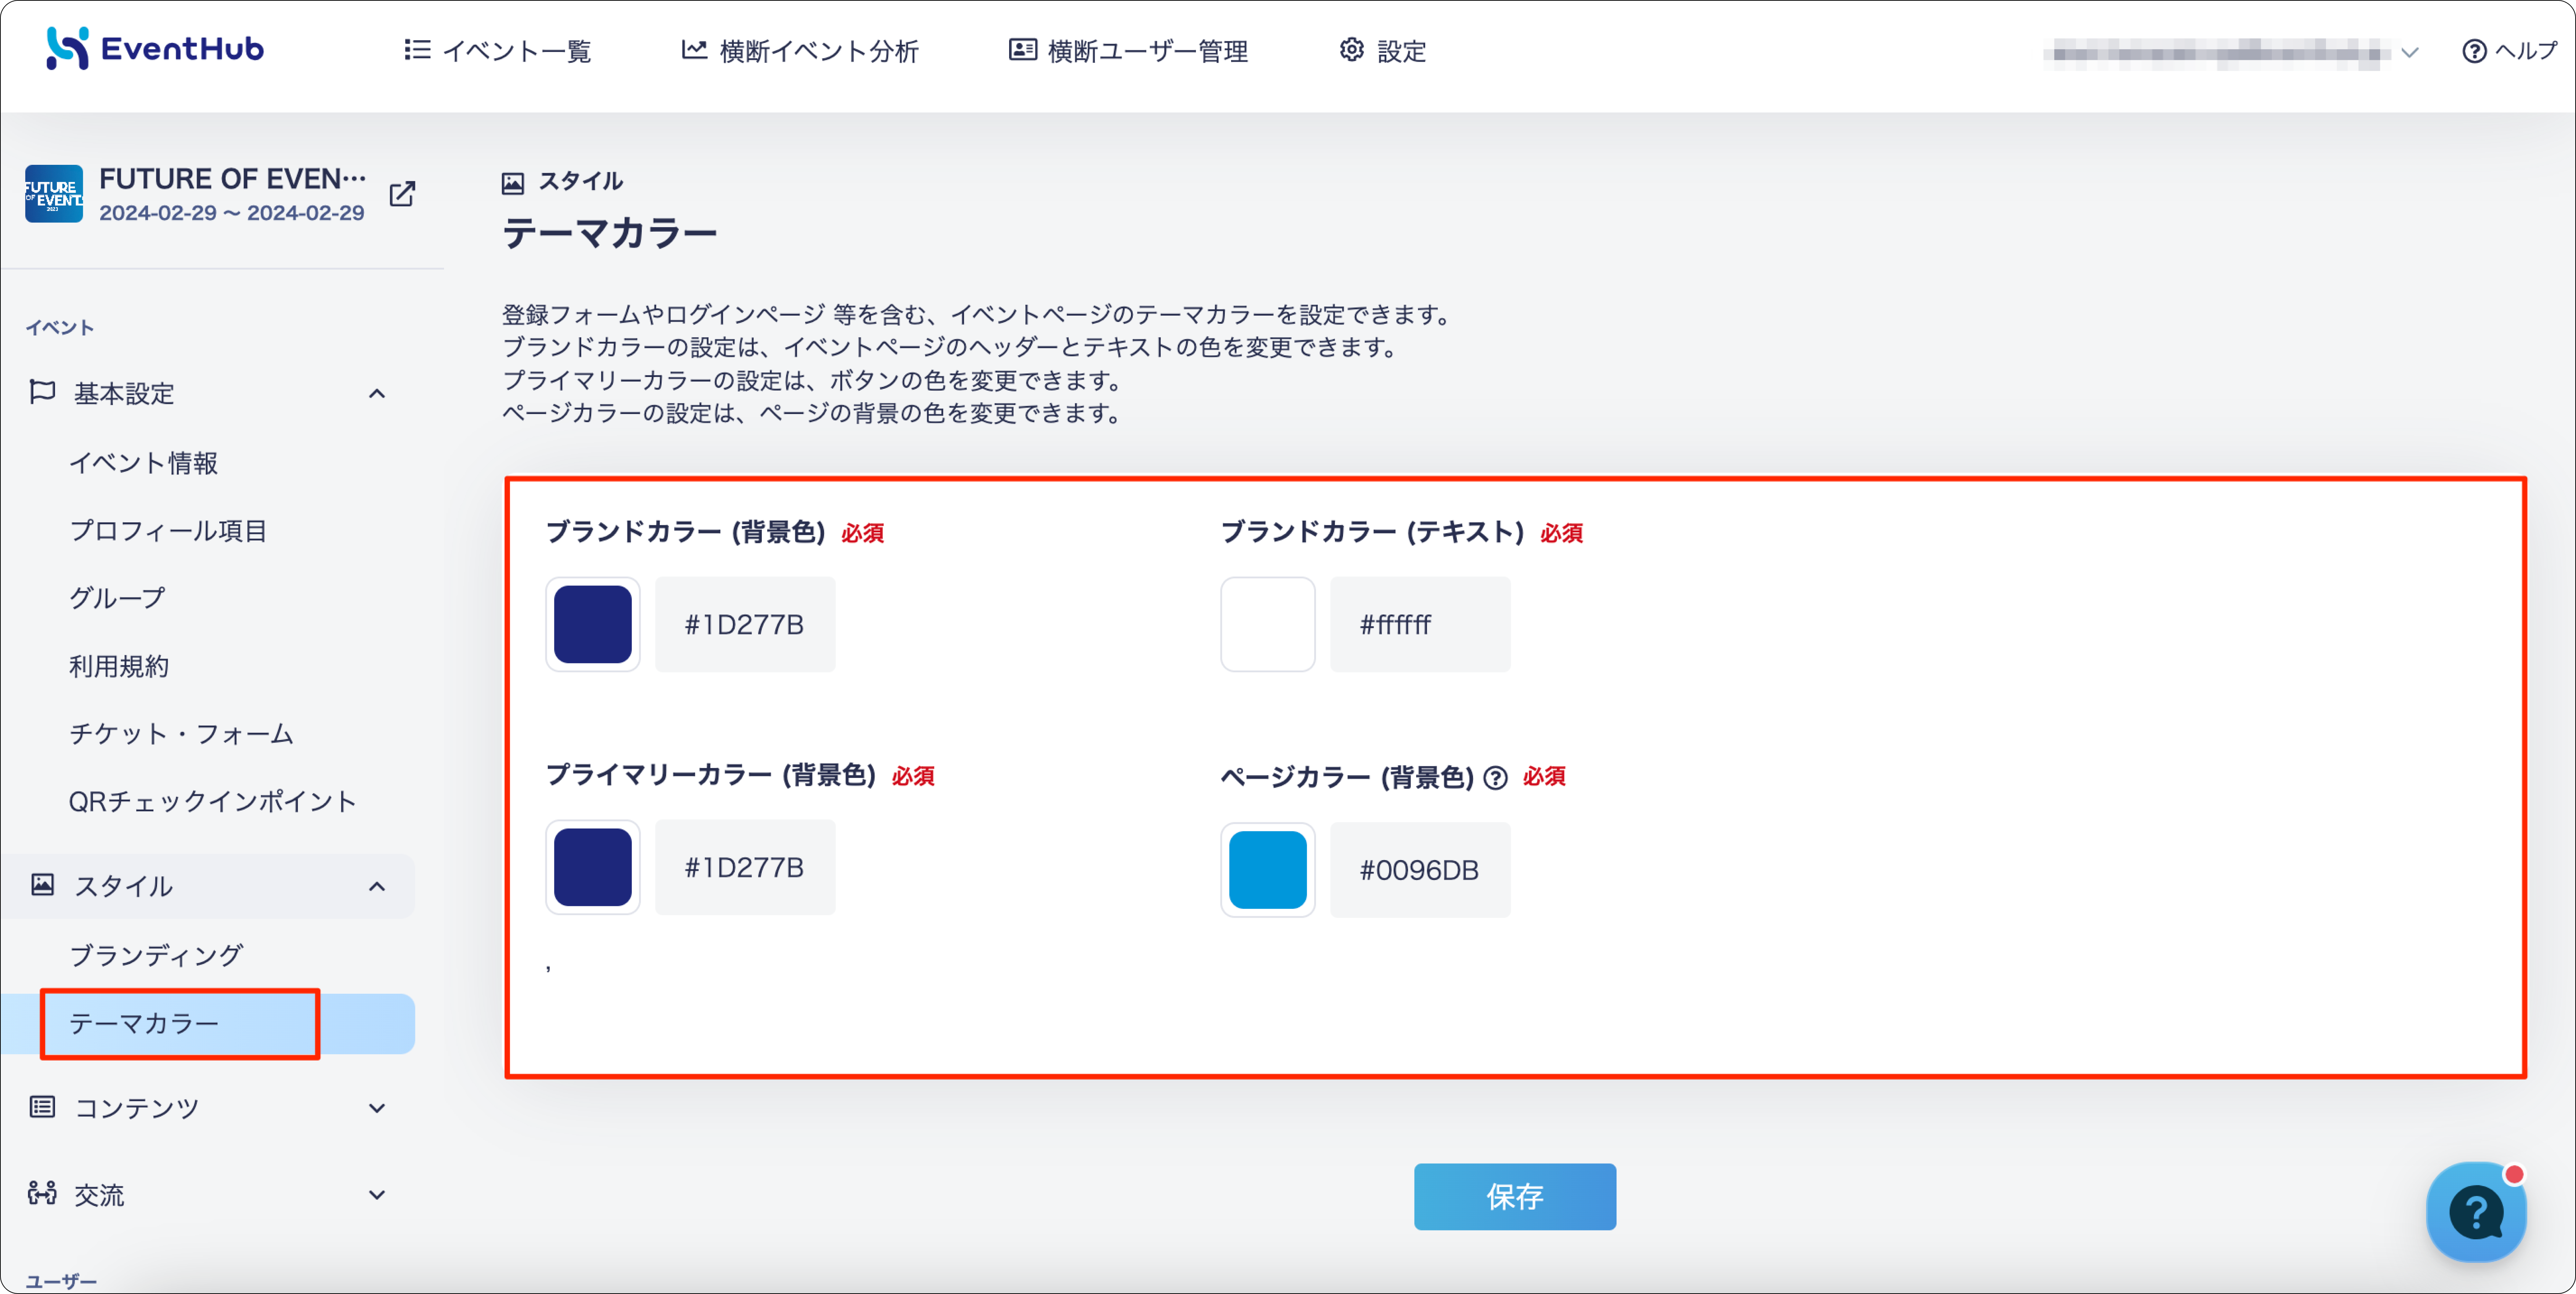
Task: Open ページカラー (背景色) blue swatch
Action: (x=1267, y=870)
